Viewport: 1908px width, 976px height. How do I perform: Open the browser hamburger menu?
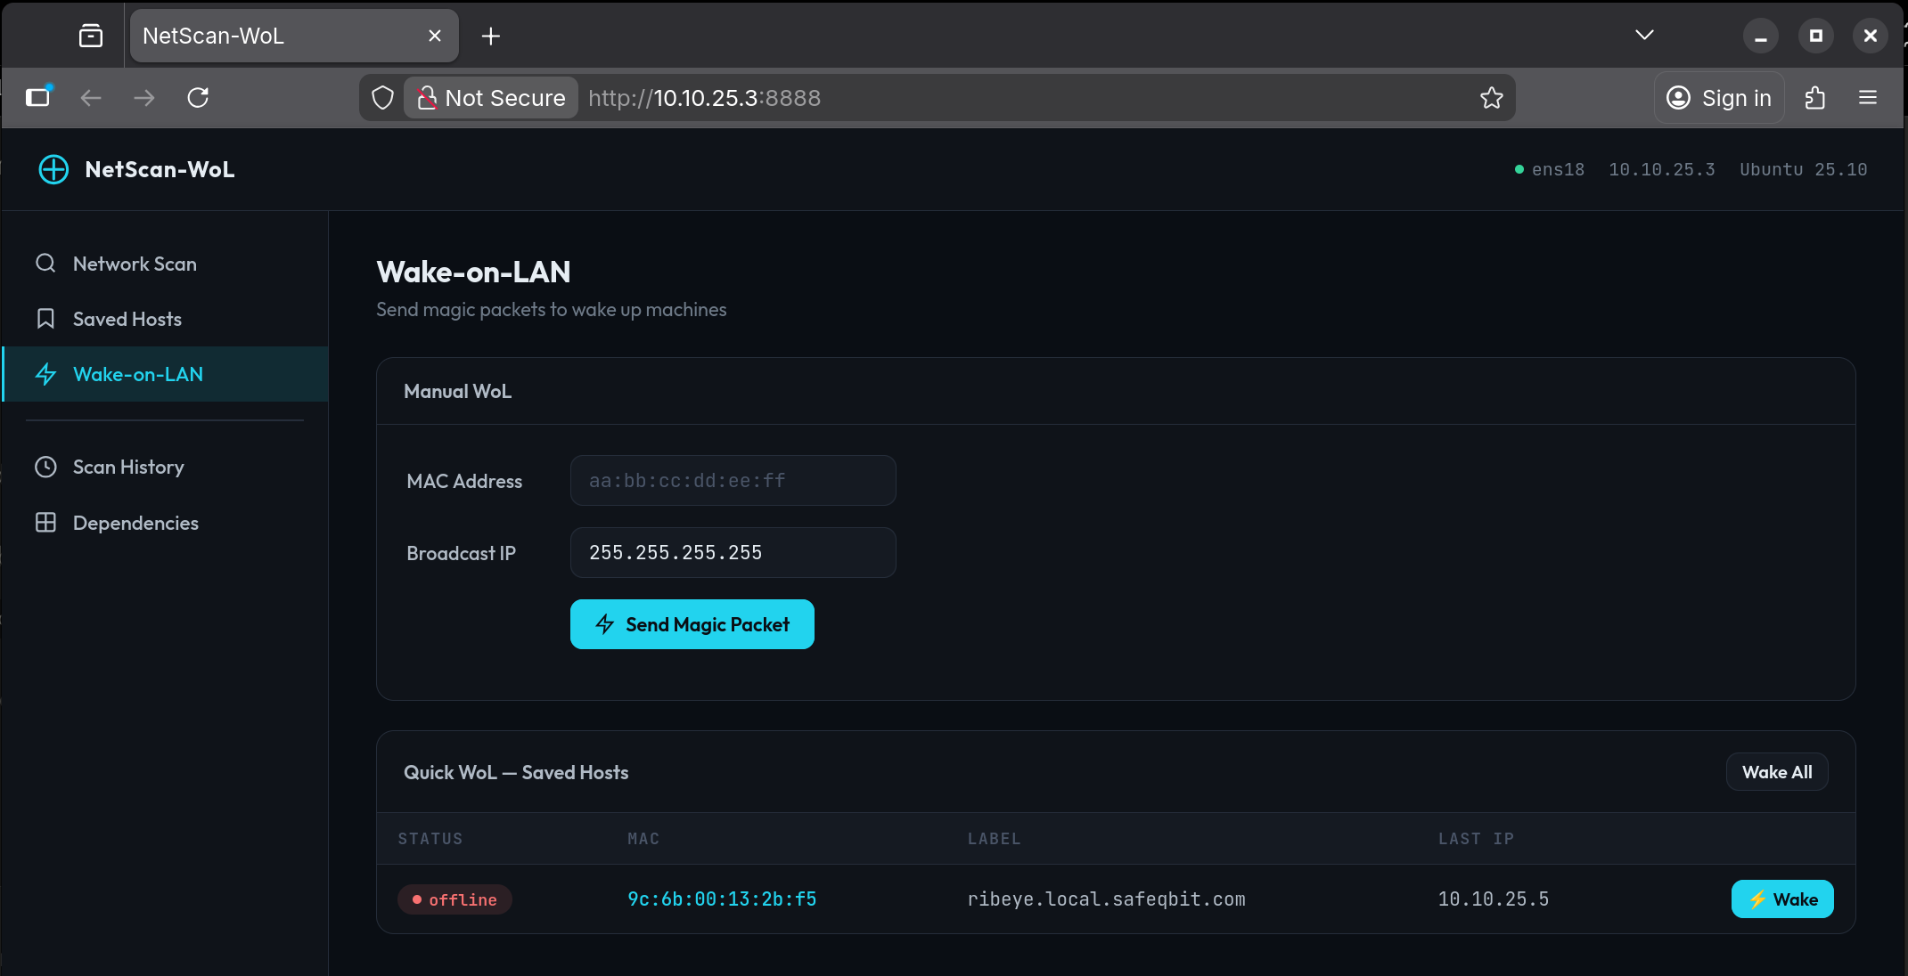[1868, 98]
